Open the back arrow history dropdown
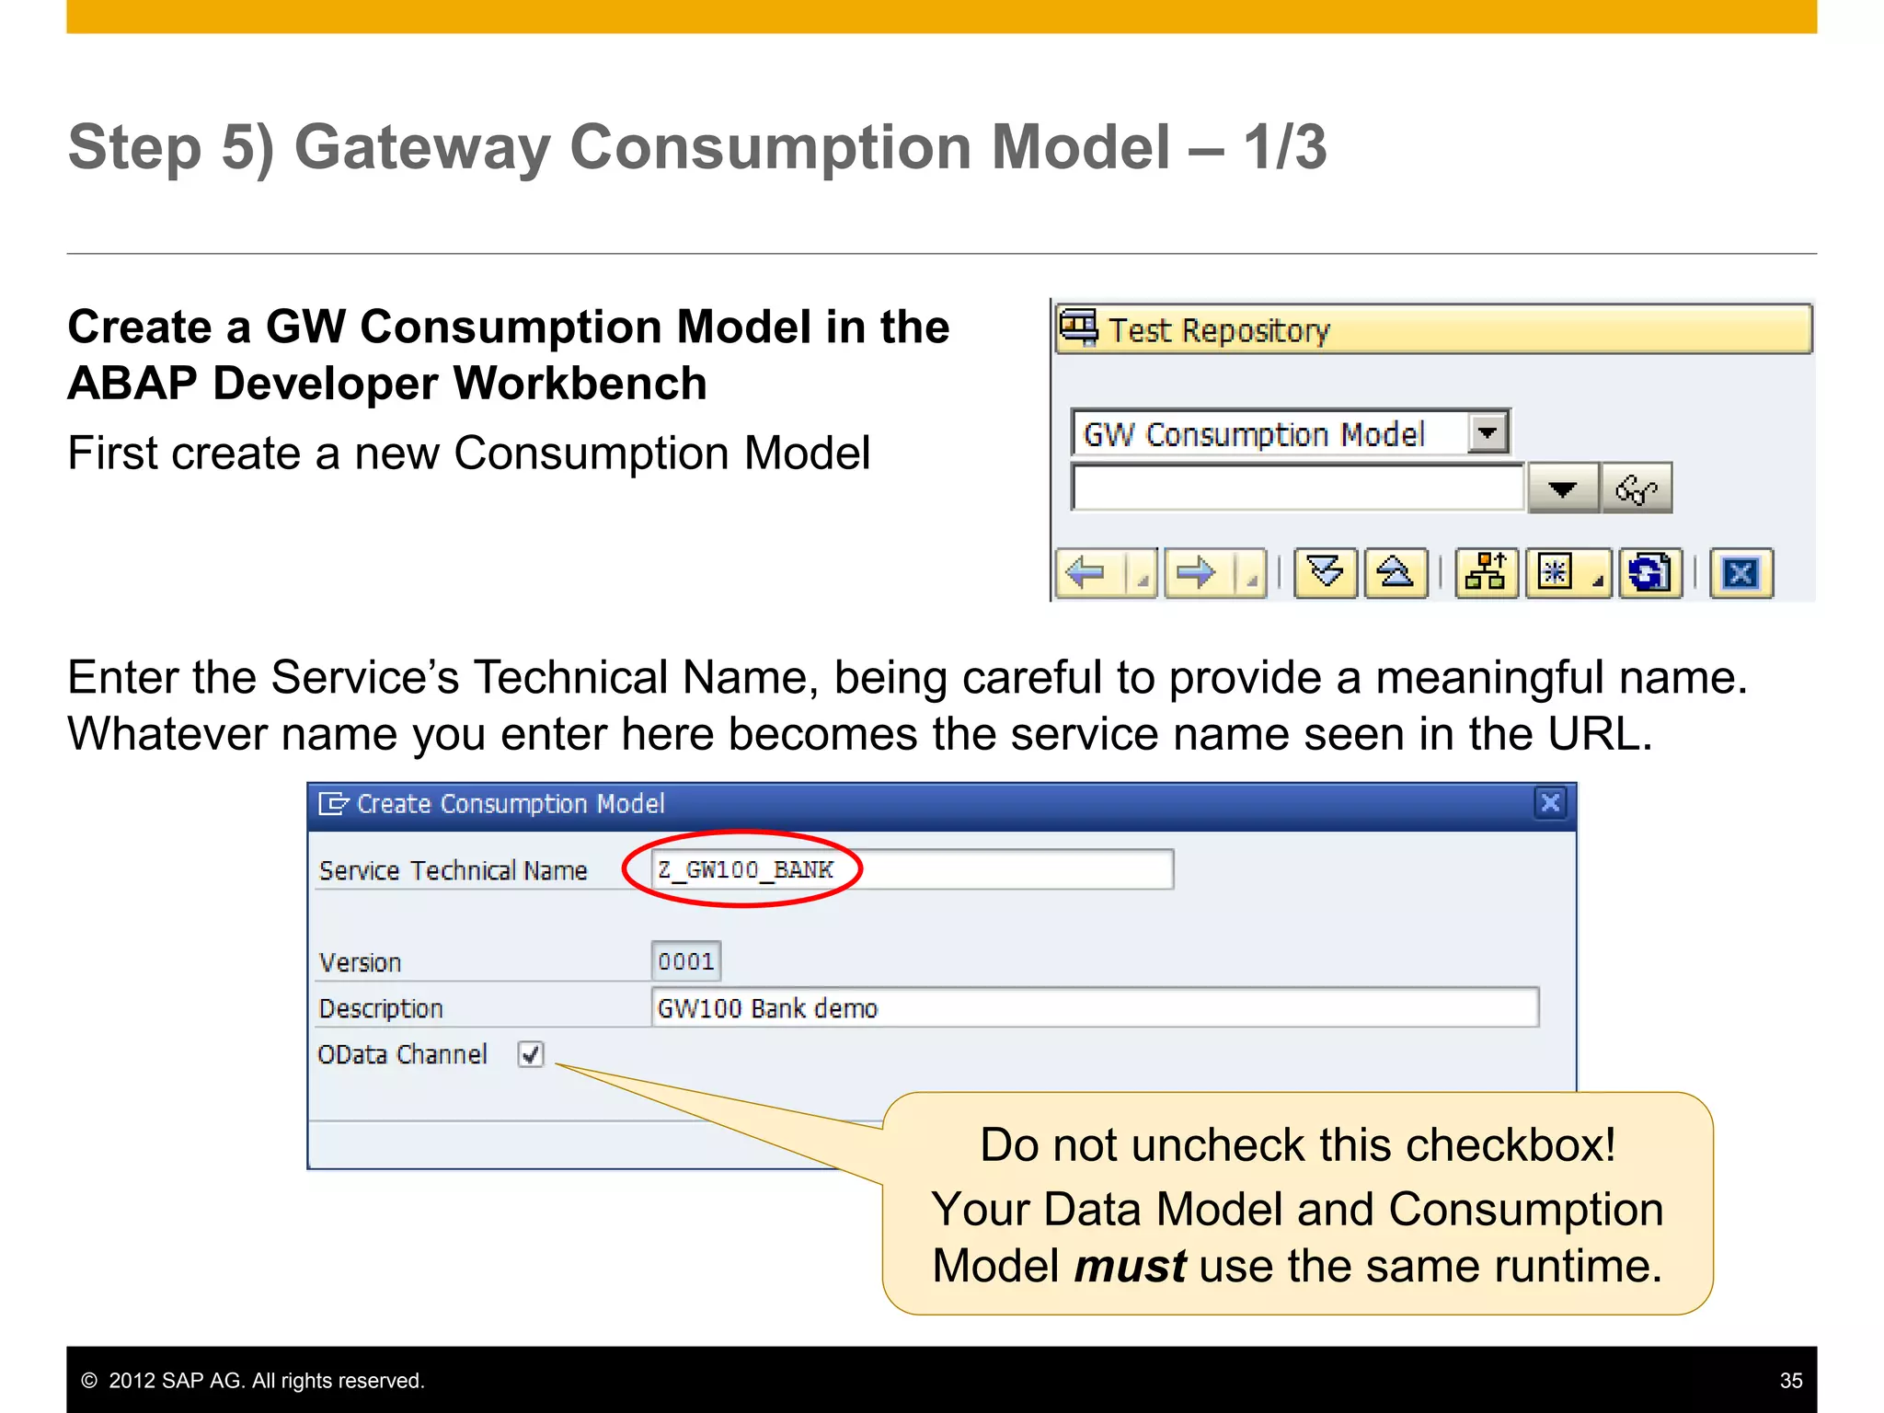Viewport: 1884px width, 1413px height. tap(1143, 573)
